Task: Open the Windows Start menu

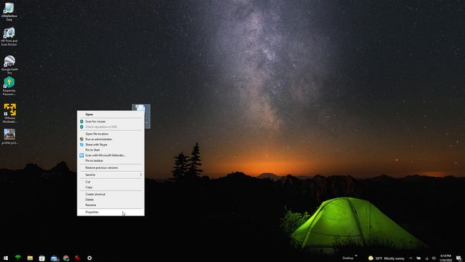Action: pos(6,258)
